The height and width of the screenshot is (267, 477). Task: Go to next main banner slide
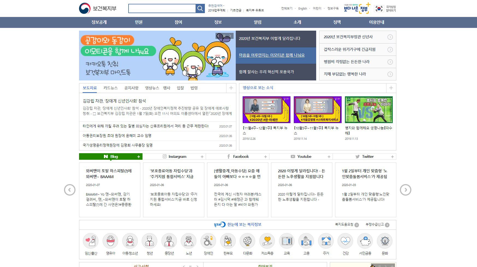230,36
